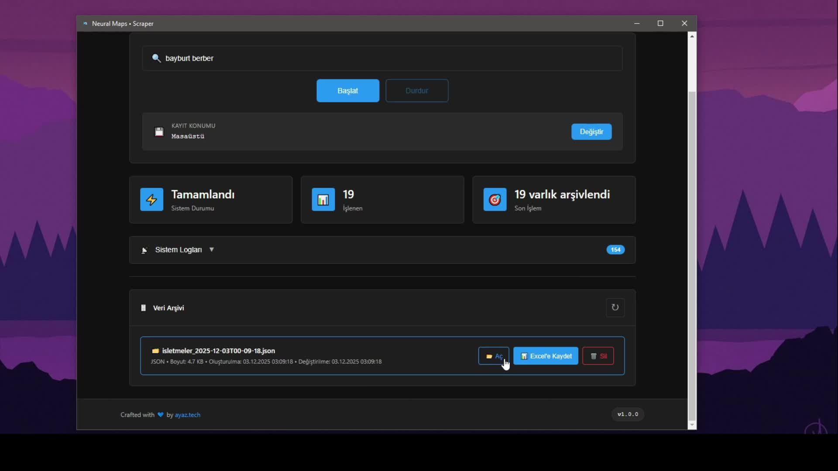838x471 pixels.
Task: Click the floppy disk save location icon
Action: tap(159, 132)
